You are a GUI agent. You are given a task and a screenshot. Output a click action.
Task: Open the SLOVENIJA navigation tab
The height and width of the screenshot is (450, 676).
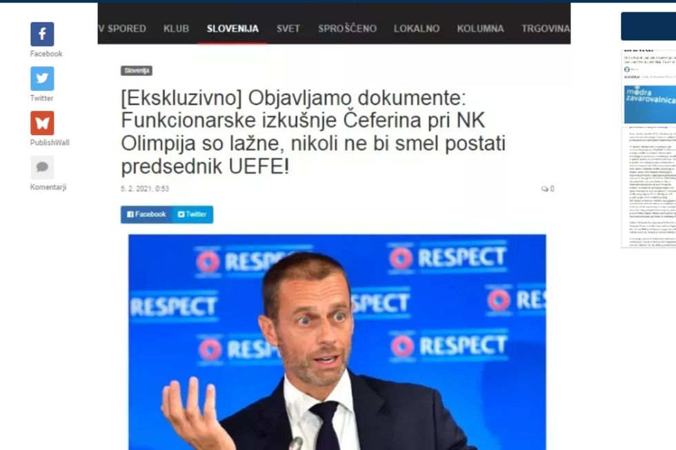click(x=233, y=28)
